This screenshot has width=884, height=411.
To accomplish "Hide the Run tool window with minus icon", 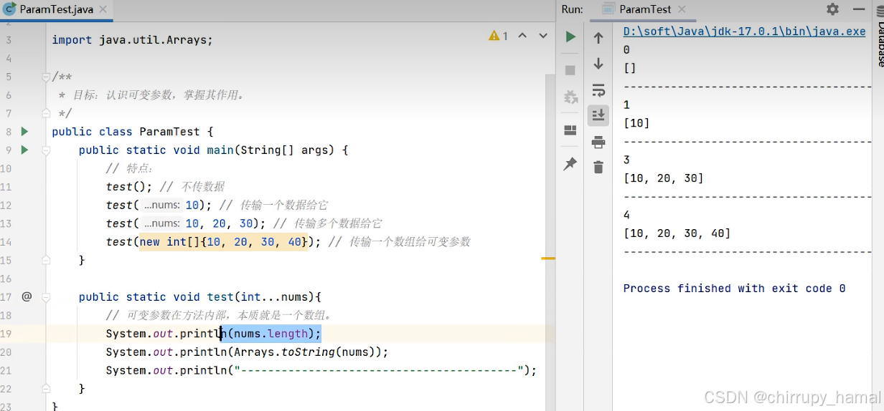I will pos(859,9).
